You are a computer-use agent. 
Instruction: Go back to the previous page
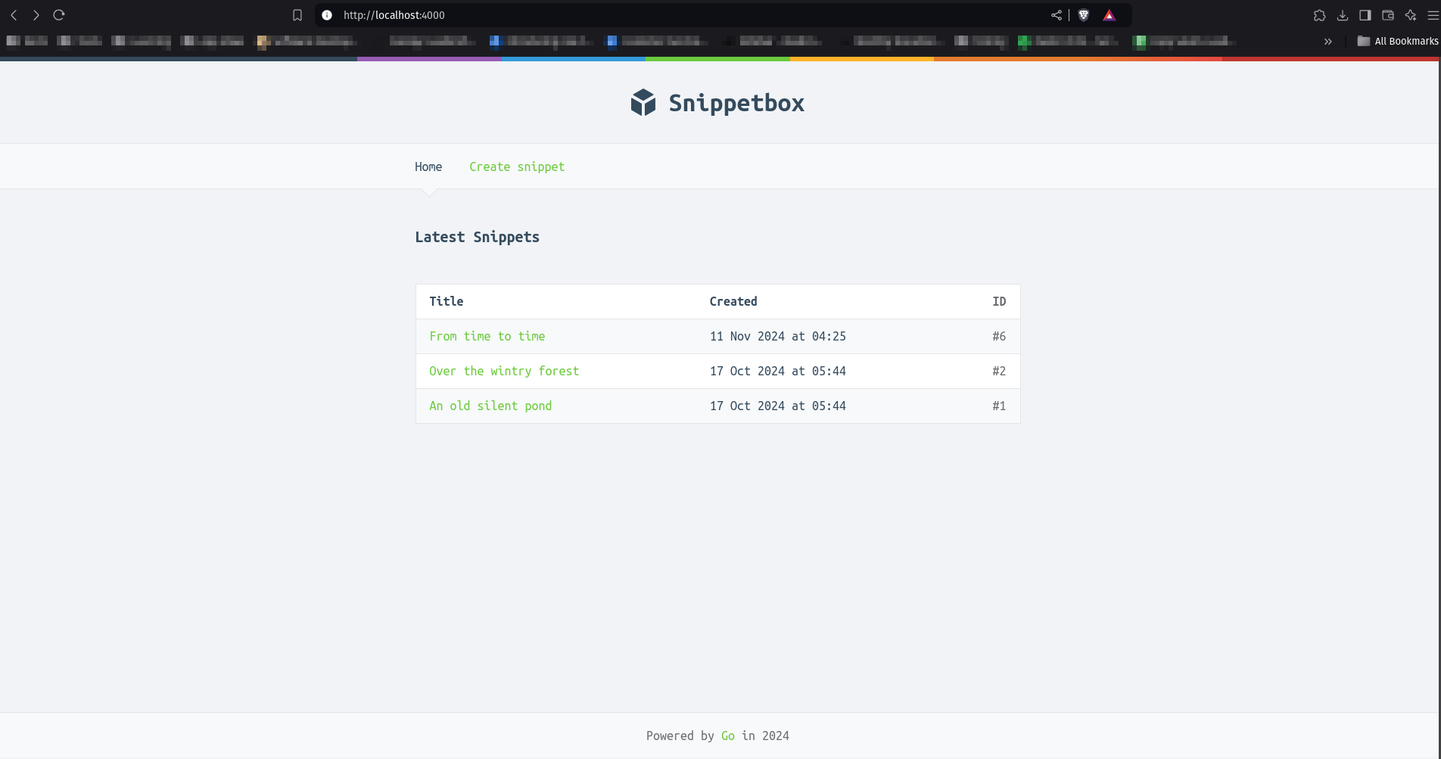[14, 14]
